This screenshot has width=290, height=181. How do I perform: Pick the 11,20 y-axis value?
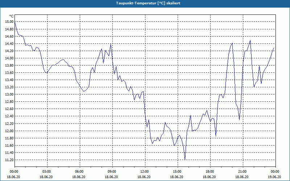click(x=10, y=160)
